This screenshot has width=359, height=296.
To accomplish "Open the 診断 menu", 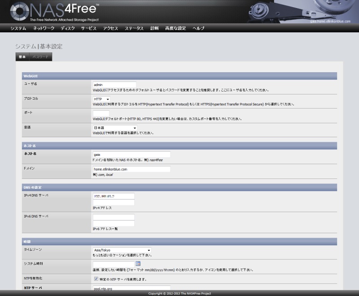I will (154, 28).
